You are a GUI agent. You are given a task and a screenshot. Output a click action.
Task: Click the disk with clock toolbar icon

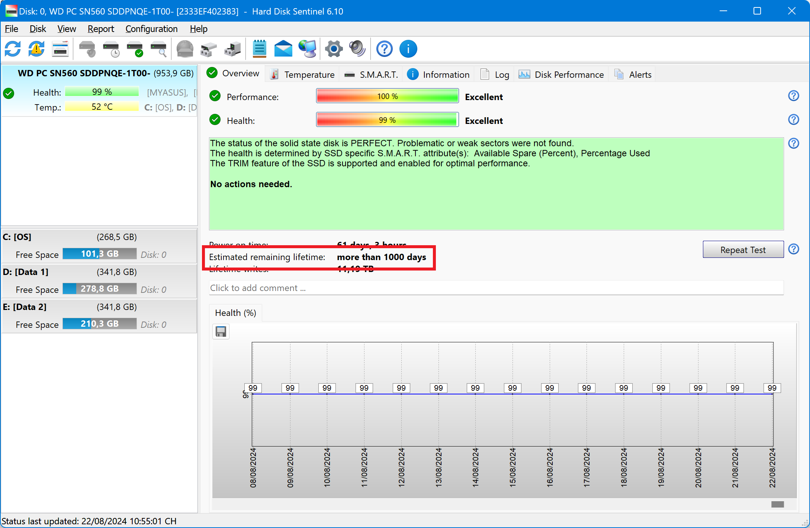pos(111,49)
